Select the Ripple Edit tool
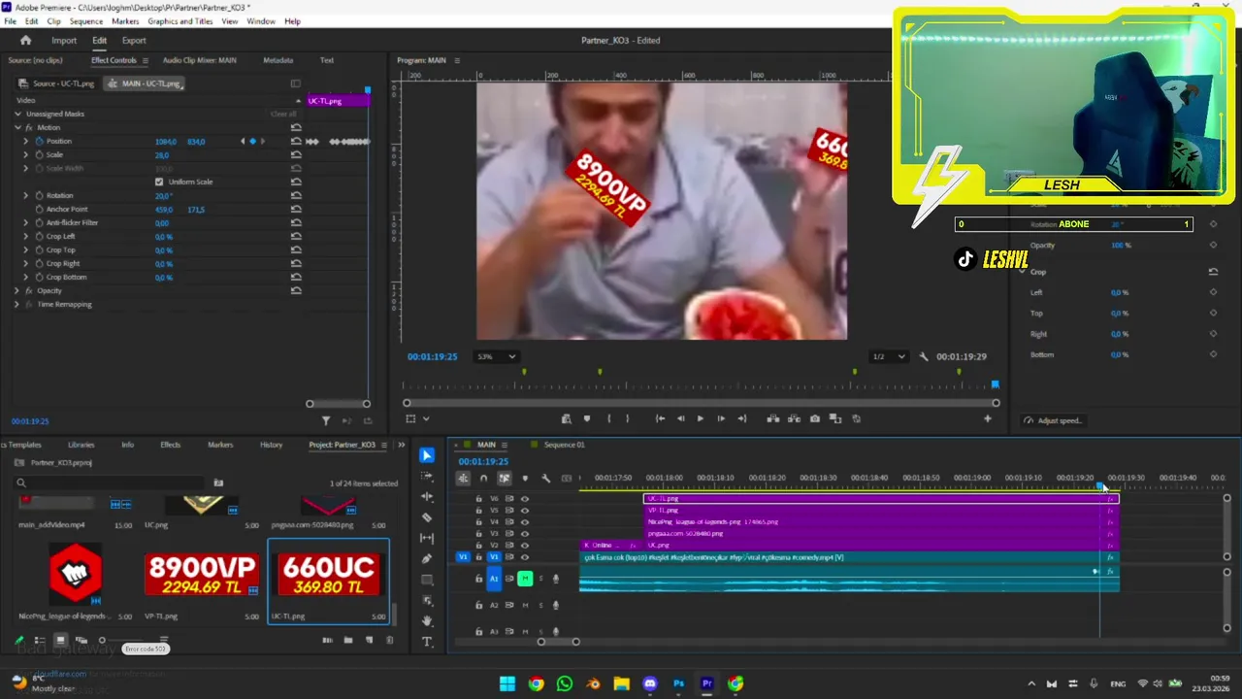The width and height of the screenshot is (1242, 699). [x=427, y=497]
